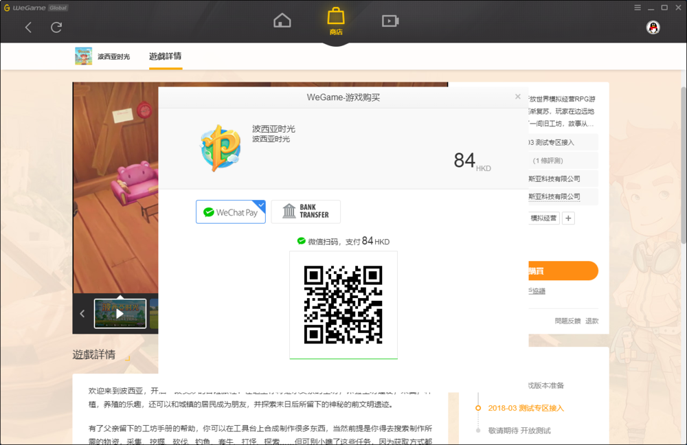Screen dimensions: 687x445
Task: Click the left carousel arrow on screenshots
Action: tap(82, 313)
